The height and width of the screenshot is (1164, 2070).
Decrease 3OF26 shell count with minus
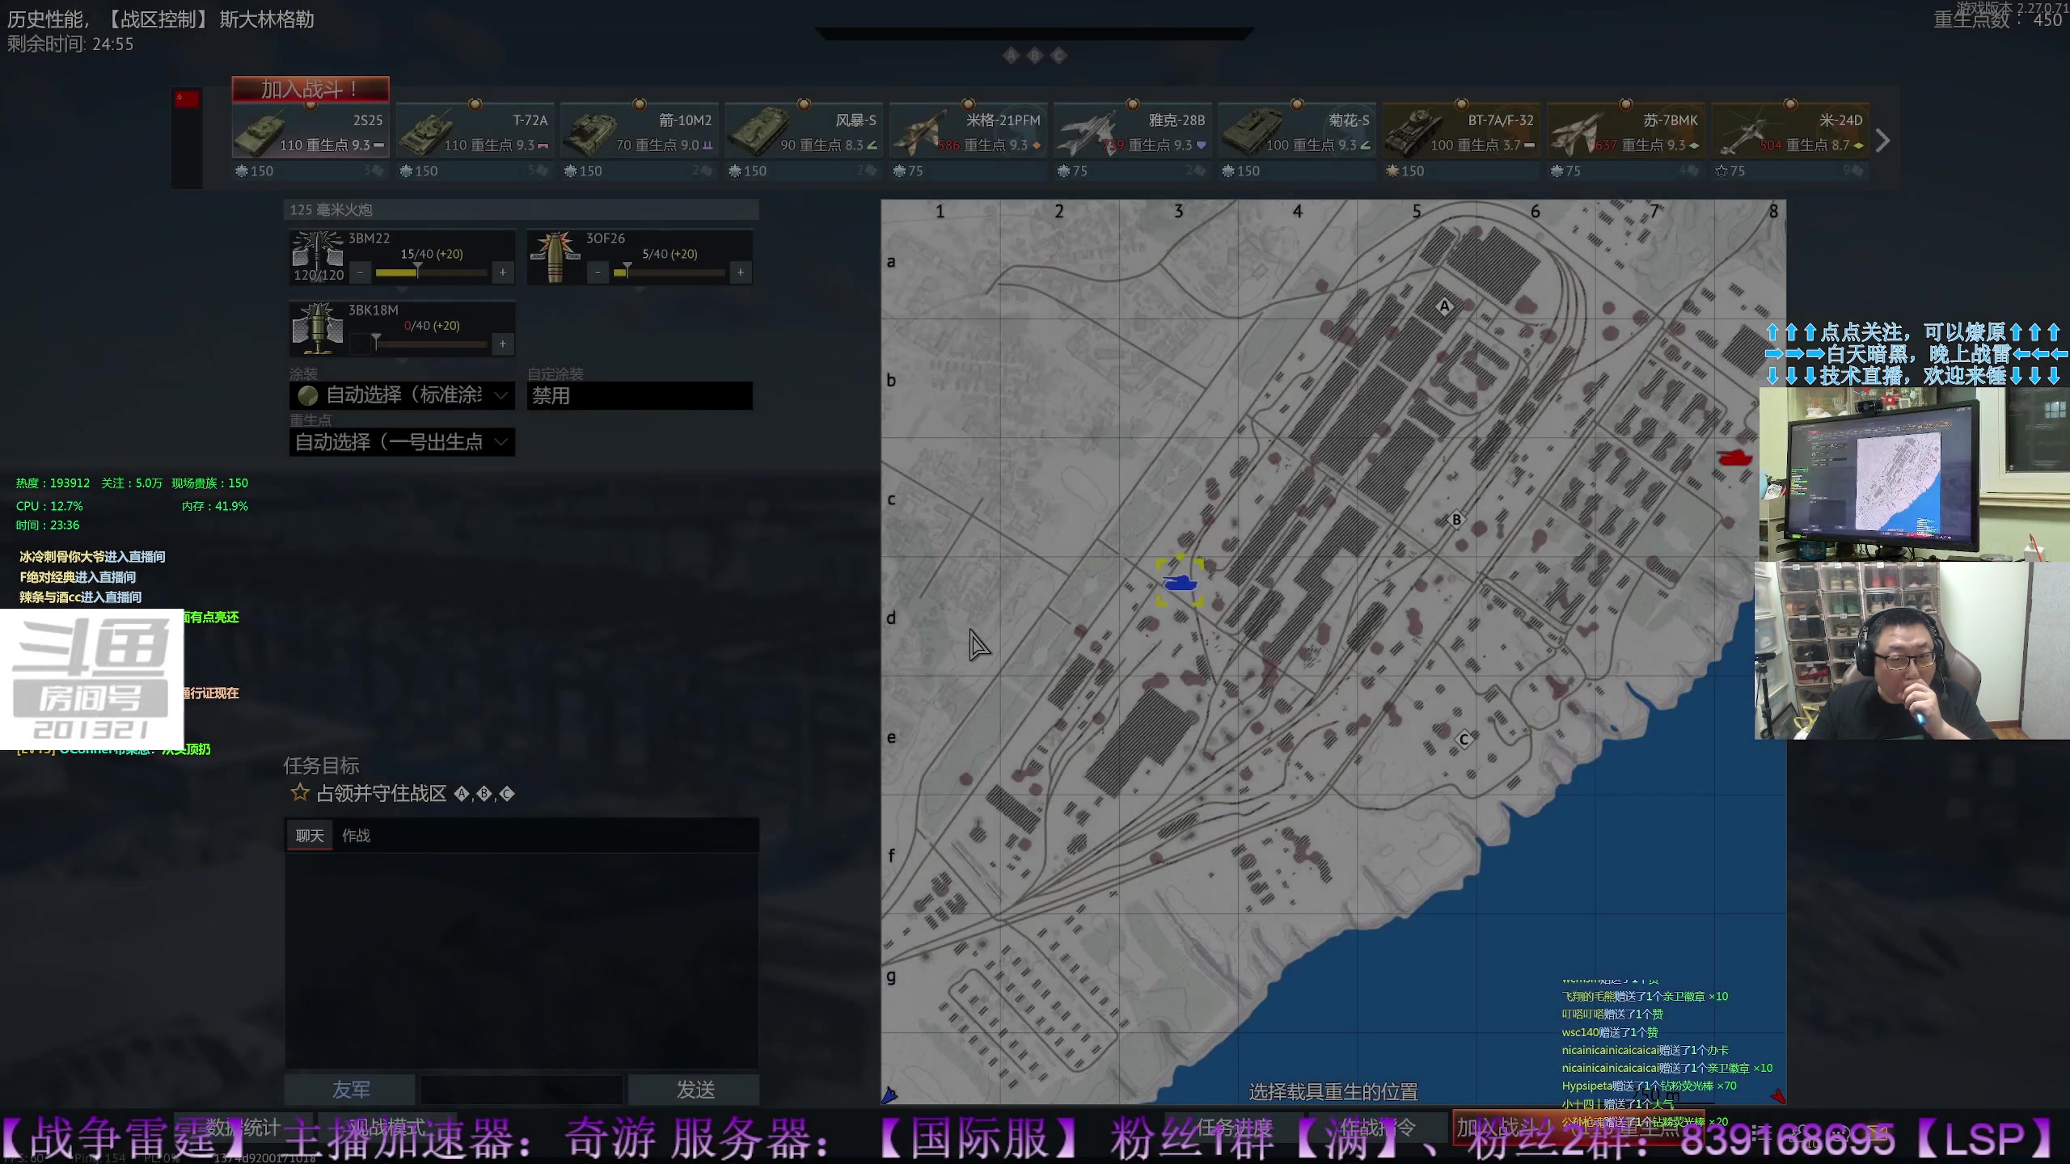pos(598,272)
